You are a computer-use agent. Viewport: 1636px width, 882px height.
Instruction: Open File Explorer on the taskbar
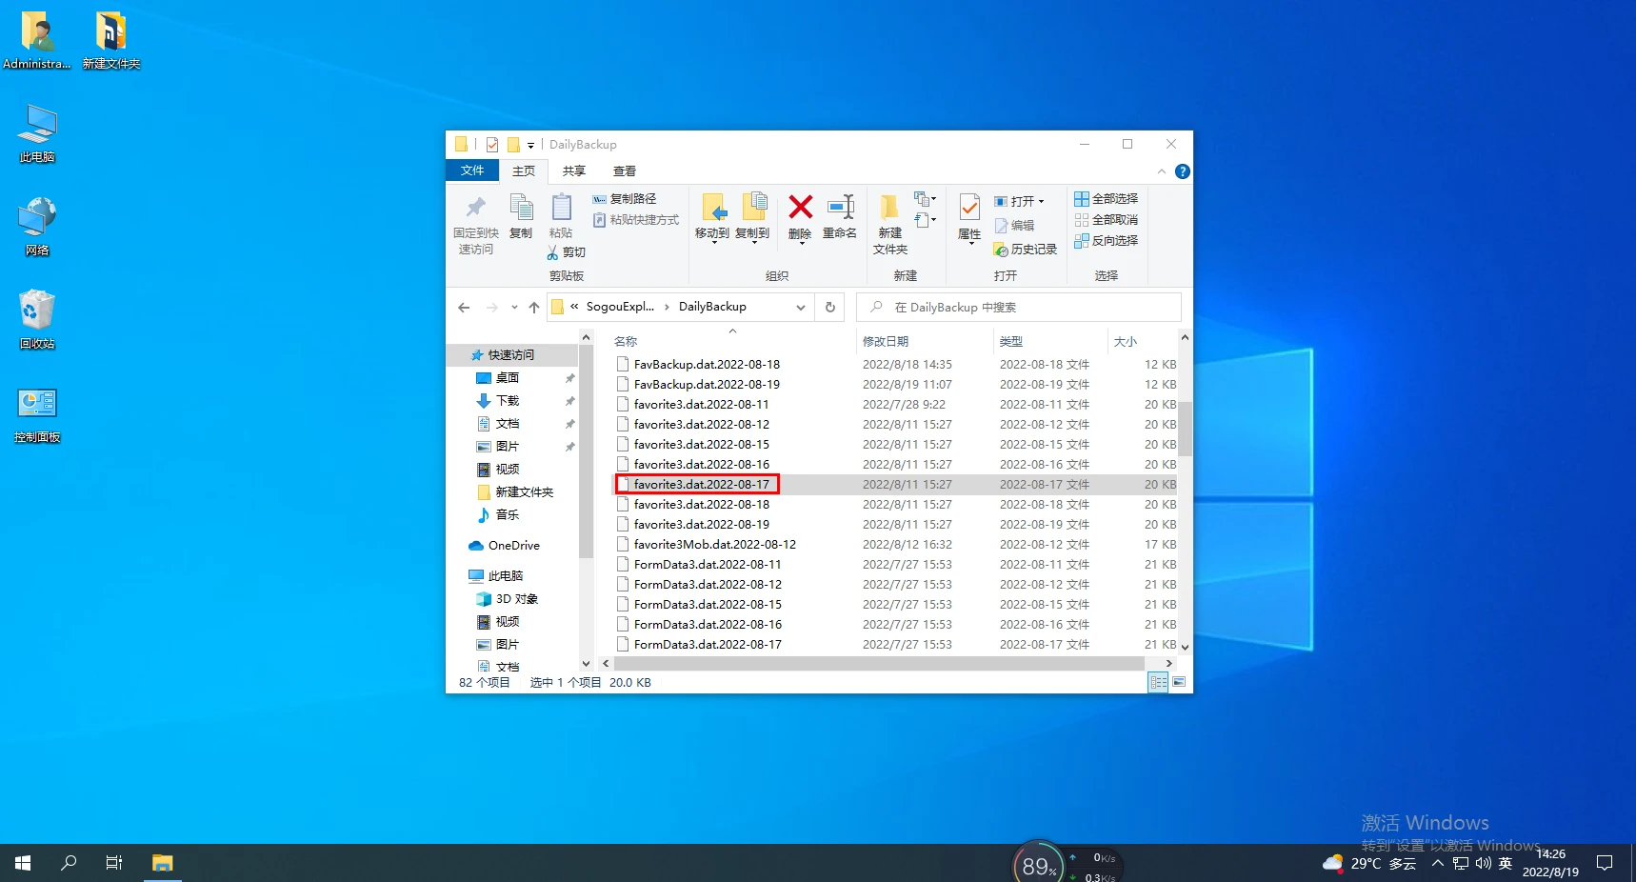click(x=163, y=863)
